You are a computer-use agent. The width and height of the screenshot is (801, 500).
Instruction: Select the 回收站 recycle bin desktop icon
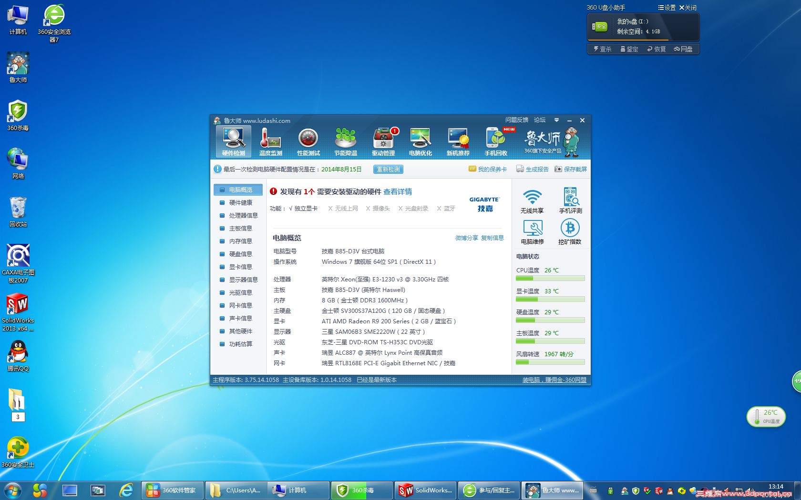[18, 212]
